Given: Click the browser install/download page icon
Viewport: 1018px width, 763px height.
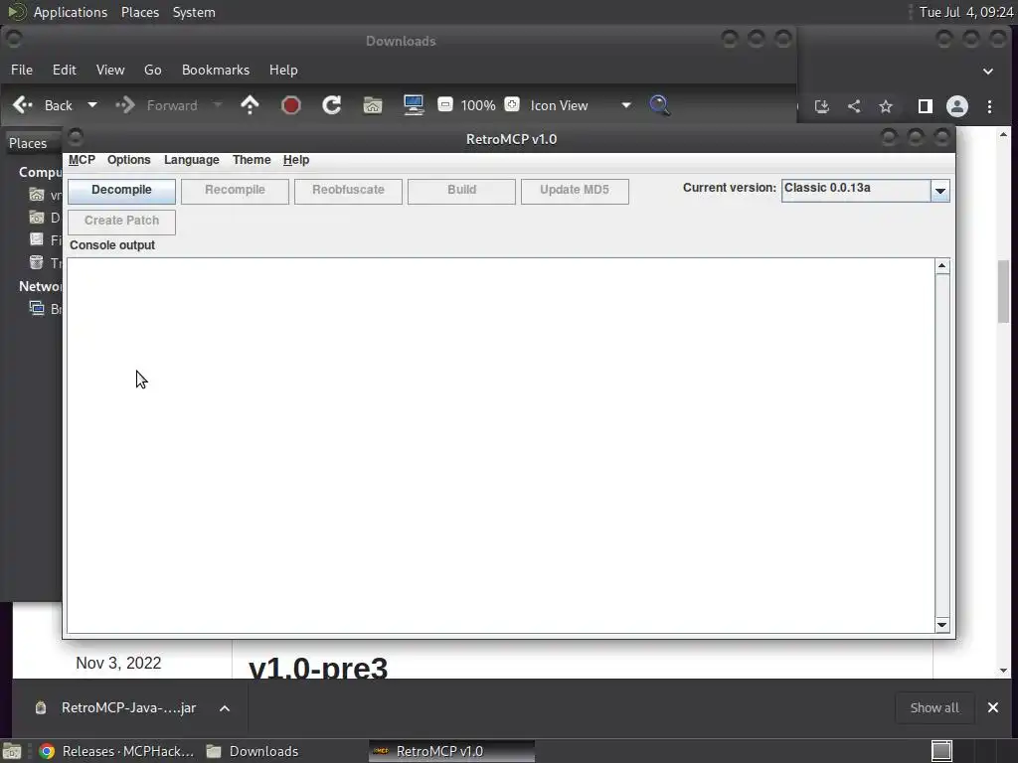Looking at the screenshot, I should coord(822,106).
